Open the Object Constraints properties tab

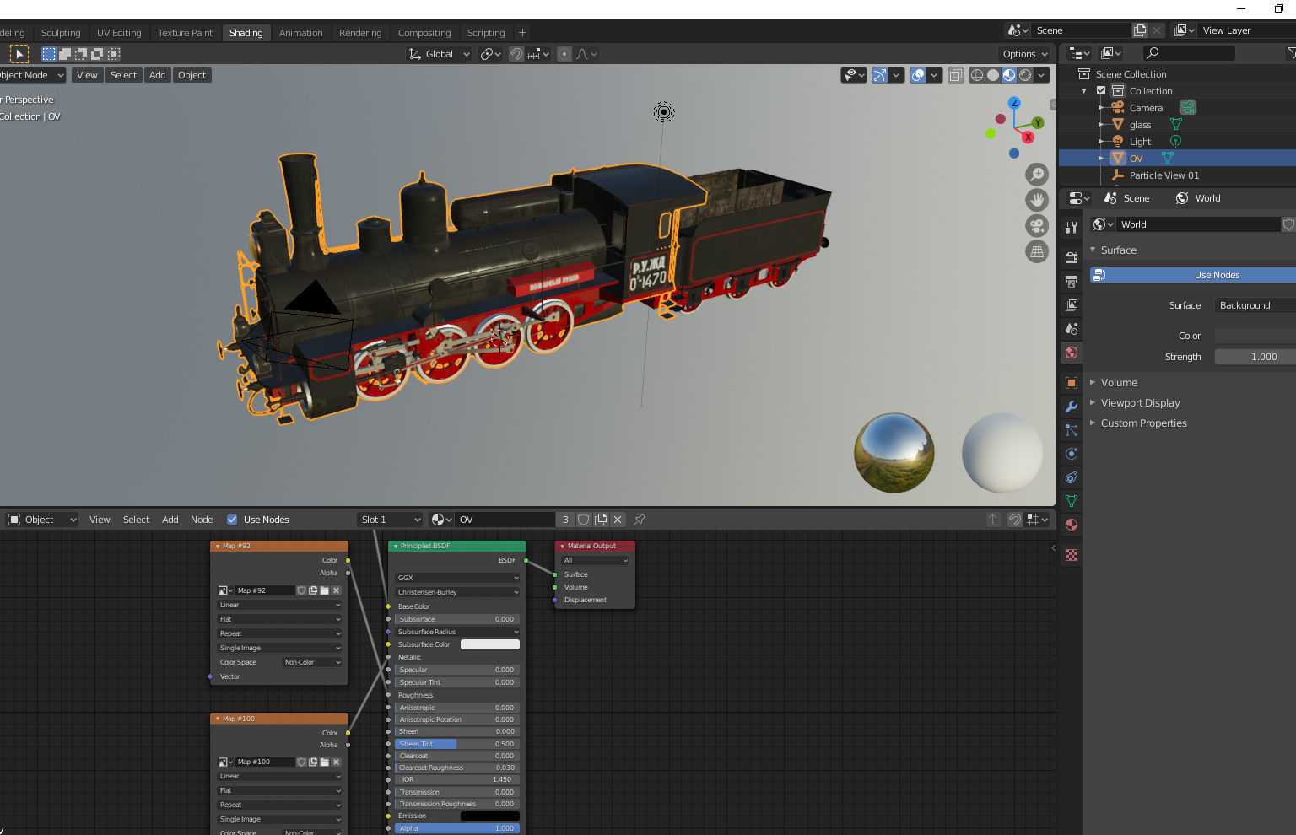coord(1072,477)
